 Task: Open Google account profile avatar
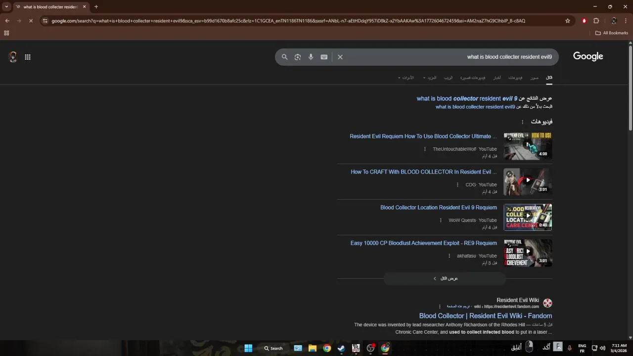[x=13, y=57]
